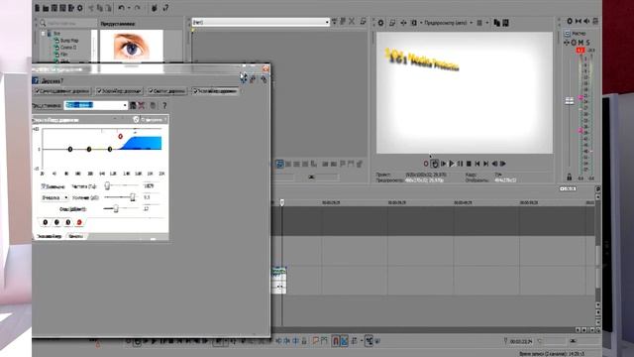Click Record under the video preview
Screen dimensions: 634x357
click(426, 164)
